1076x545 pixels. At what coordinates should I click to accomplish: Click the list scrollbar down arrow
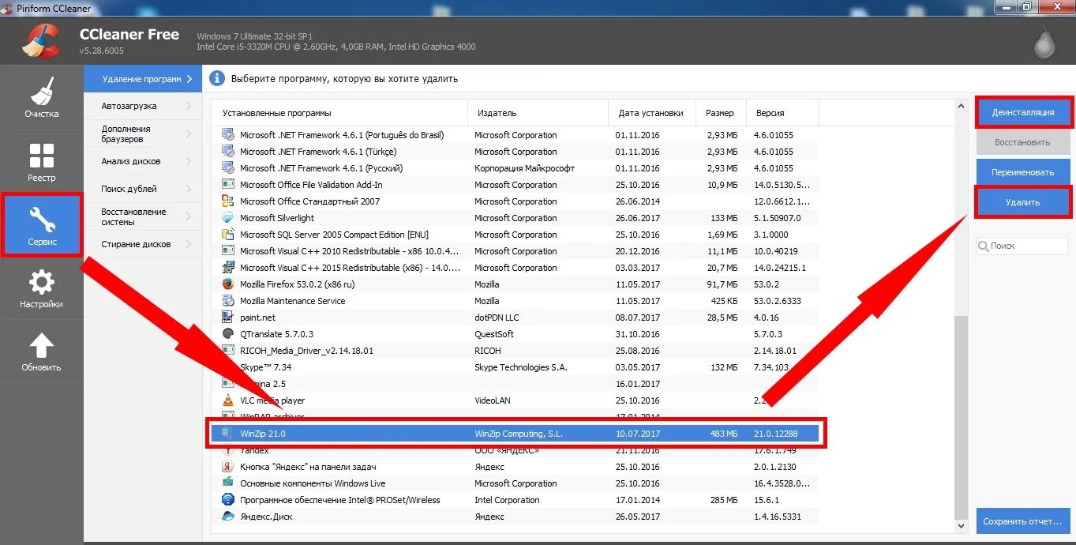coord(961,525)
